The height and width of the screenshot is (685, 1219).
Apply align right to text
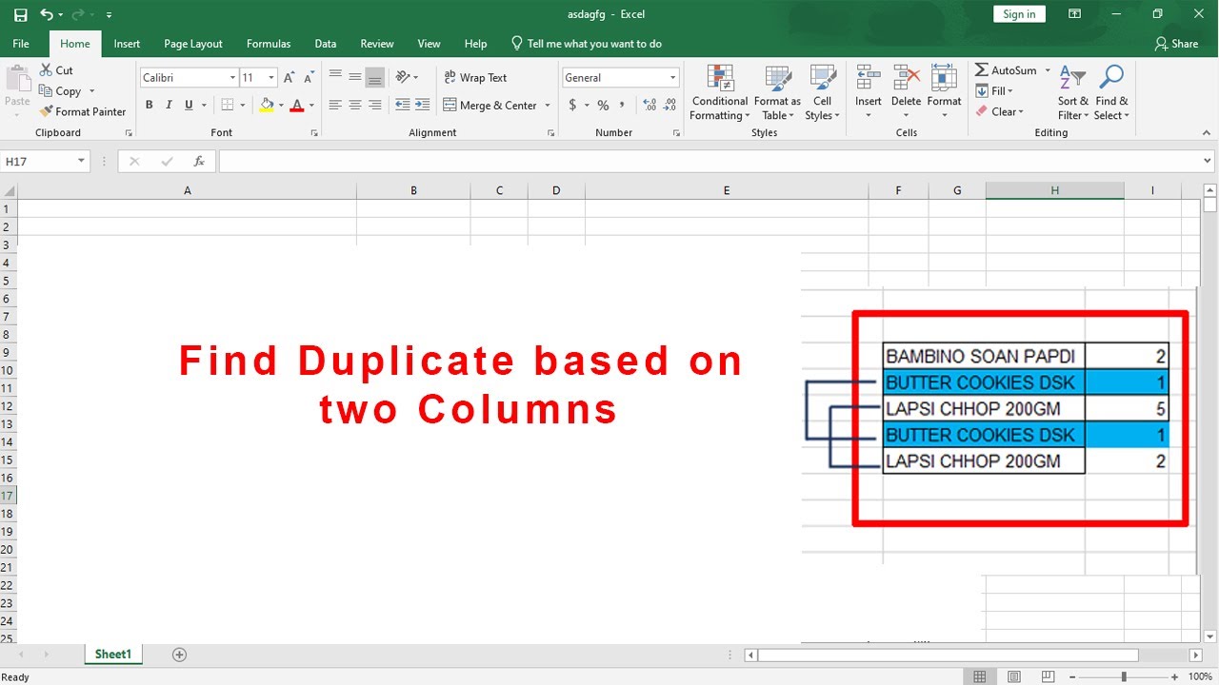click(x=375, y=106)
